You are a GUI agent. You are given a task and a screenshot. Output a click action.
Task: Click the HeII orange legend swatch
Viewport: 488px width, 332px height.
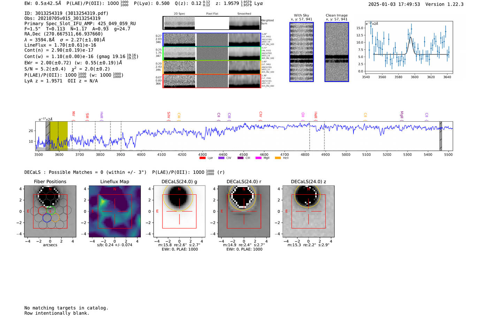click(278, 158)
